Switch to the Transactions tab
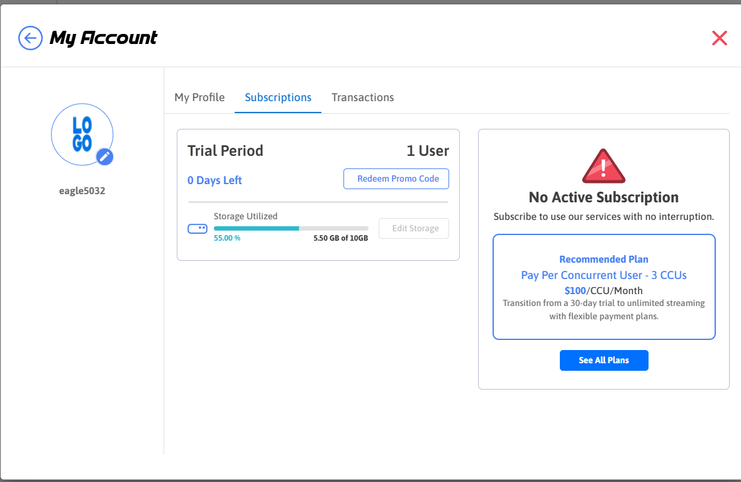This screenshot has height=482, width=741. 362,97
